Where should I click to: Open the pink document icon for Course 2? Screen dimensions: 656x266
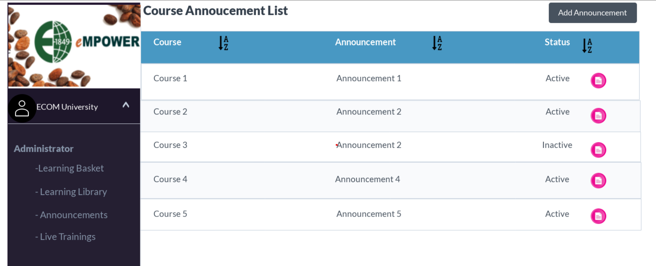(x=598, y=116)
